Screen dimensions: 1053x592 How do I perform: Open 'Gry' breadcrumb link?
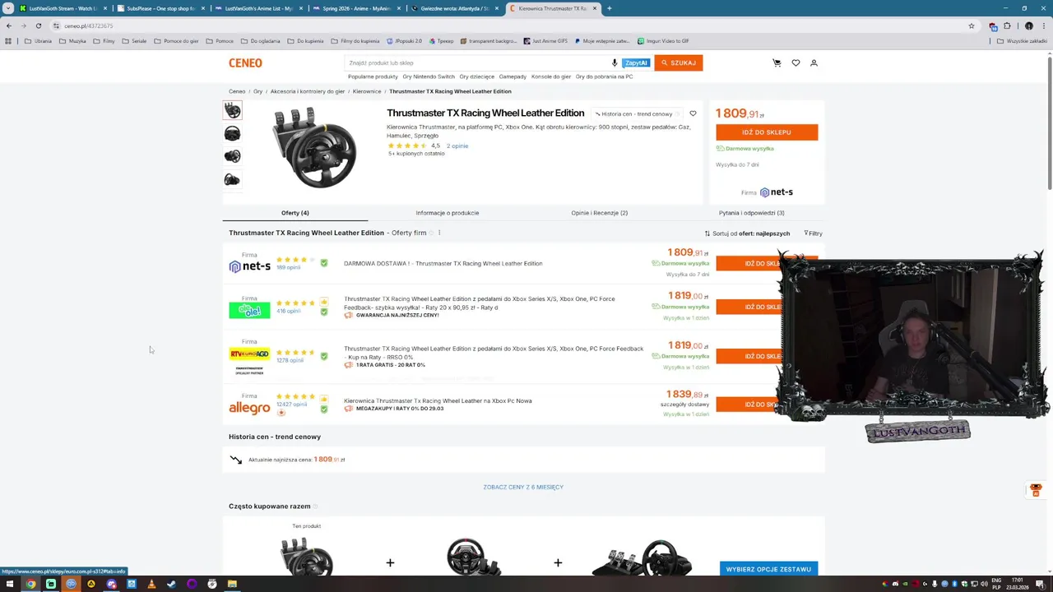[257, 91]
